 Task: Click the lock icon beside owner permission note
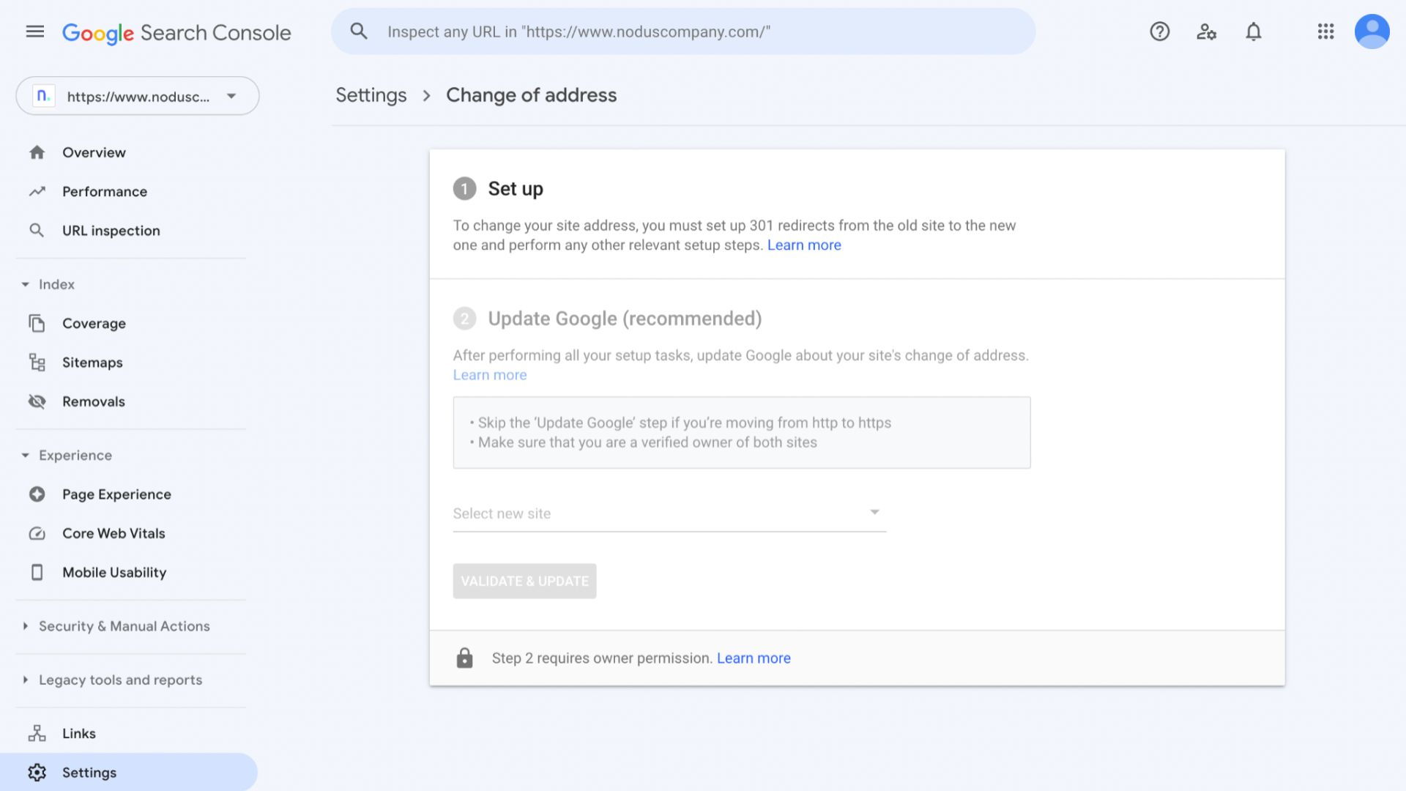click(464, 658)
